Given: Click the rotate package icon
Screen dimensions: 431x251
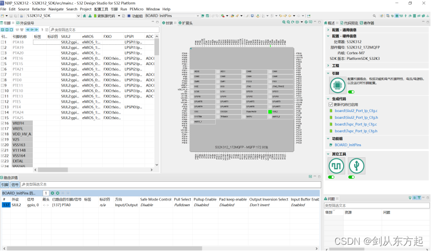Looking at the screenshot, I should click(x=293, y=22).
